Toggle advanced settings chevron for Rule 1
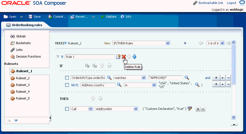This screenshot has height=134, width=246. (x=62, y=57)
